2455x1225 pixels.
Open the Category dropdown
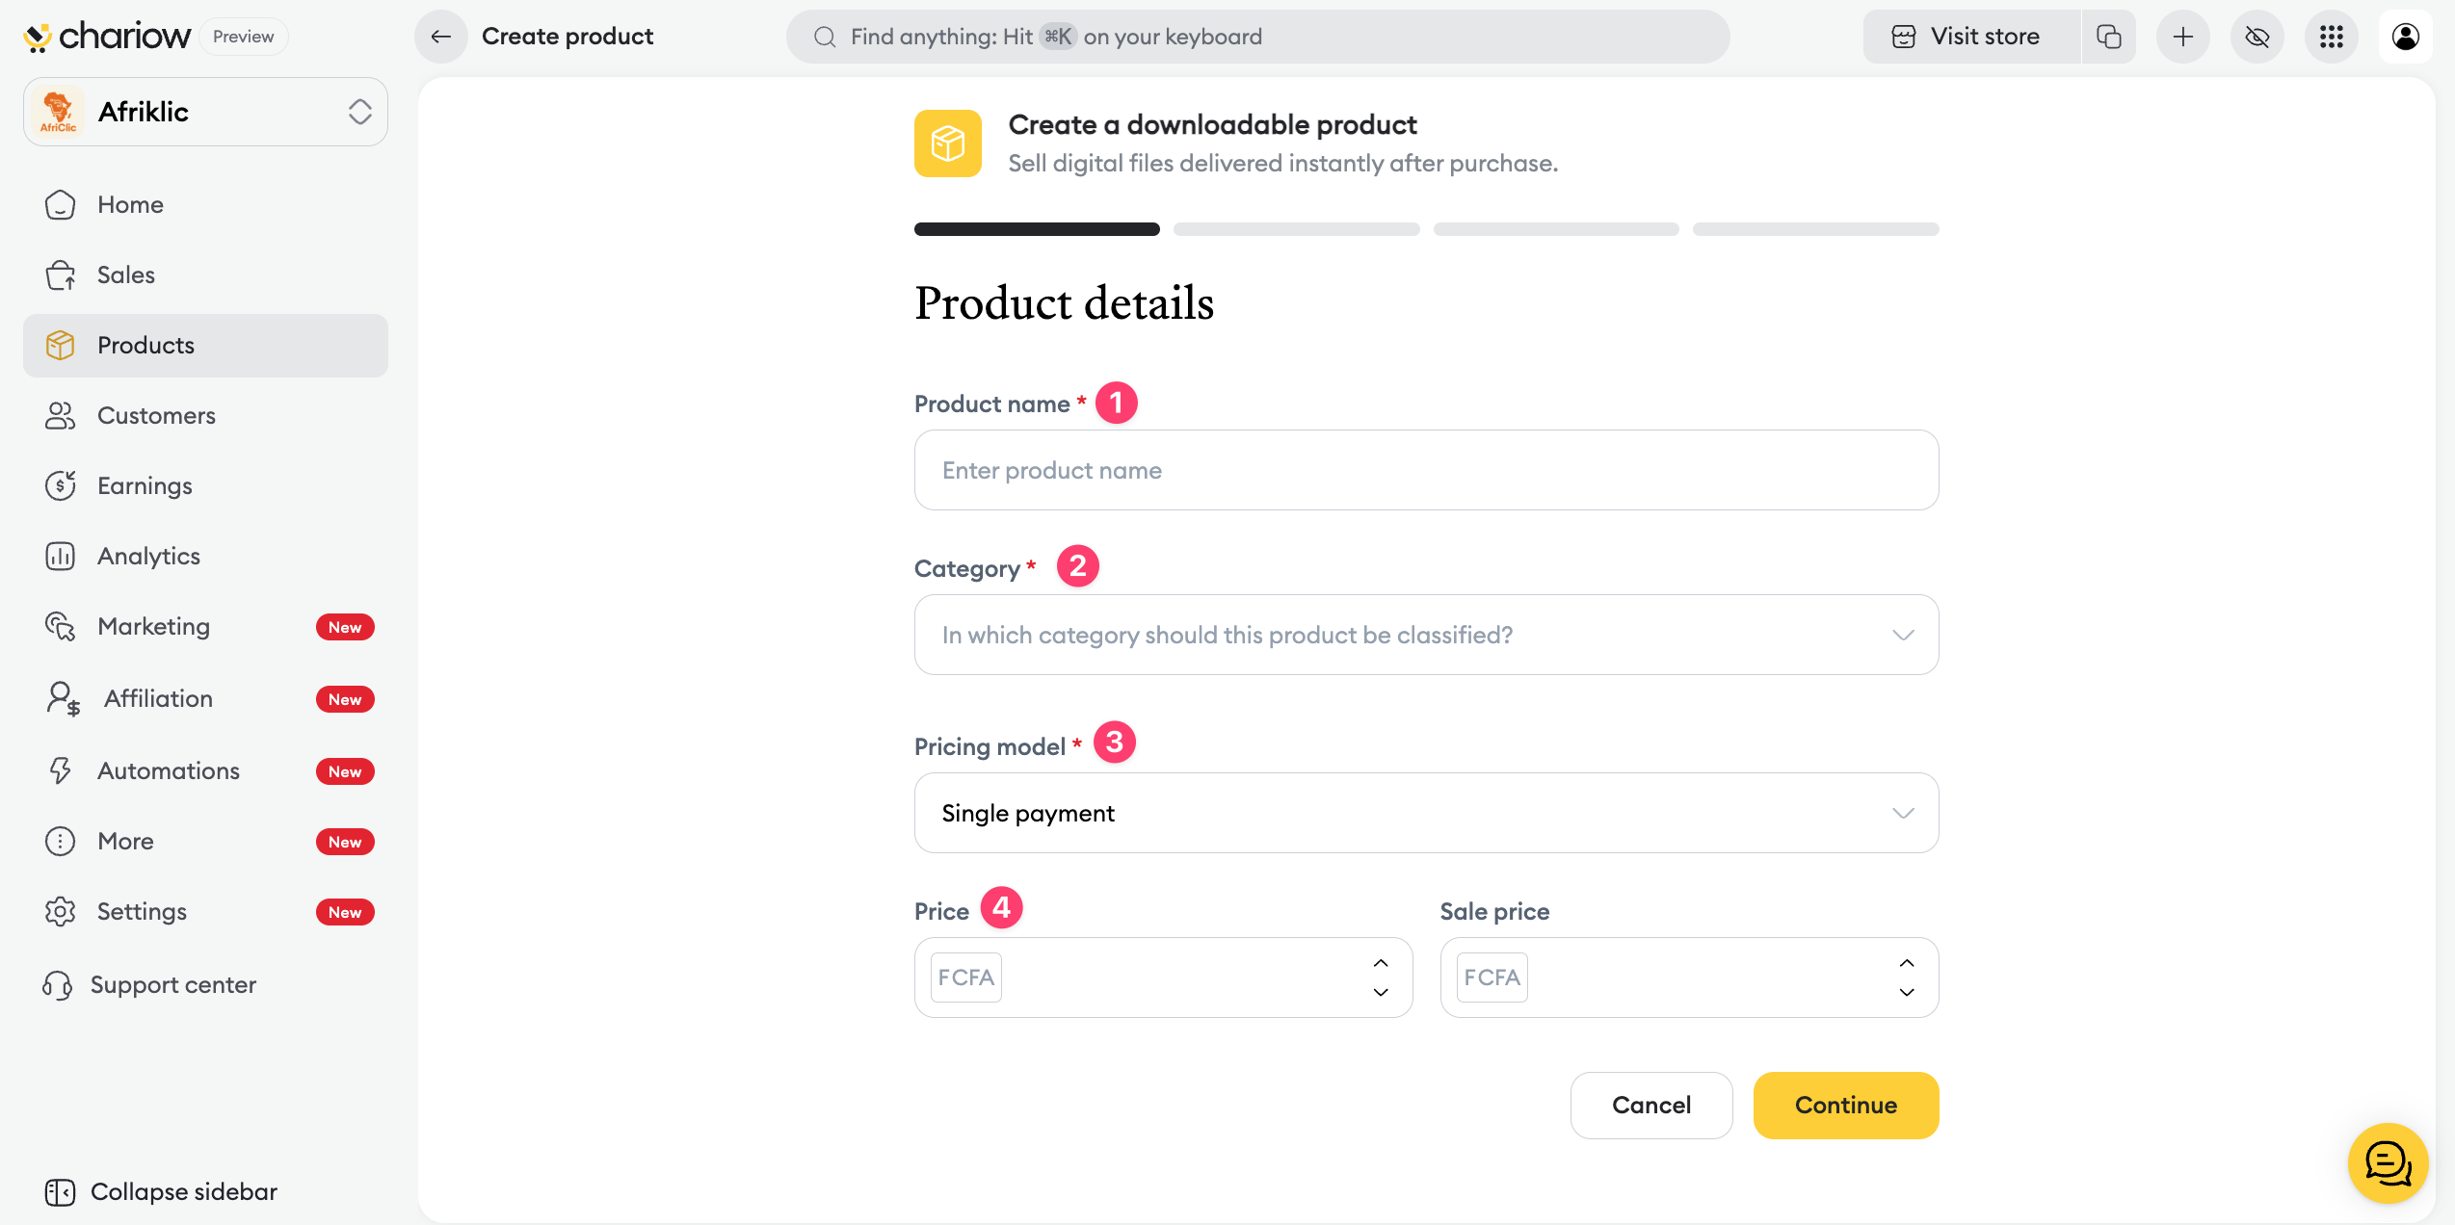(1426, 635)
